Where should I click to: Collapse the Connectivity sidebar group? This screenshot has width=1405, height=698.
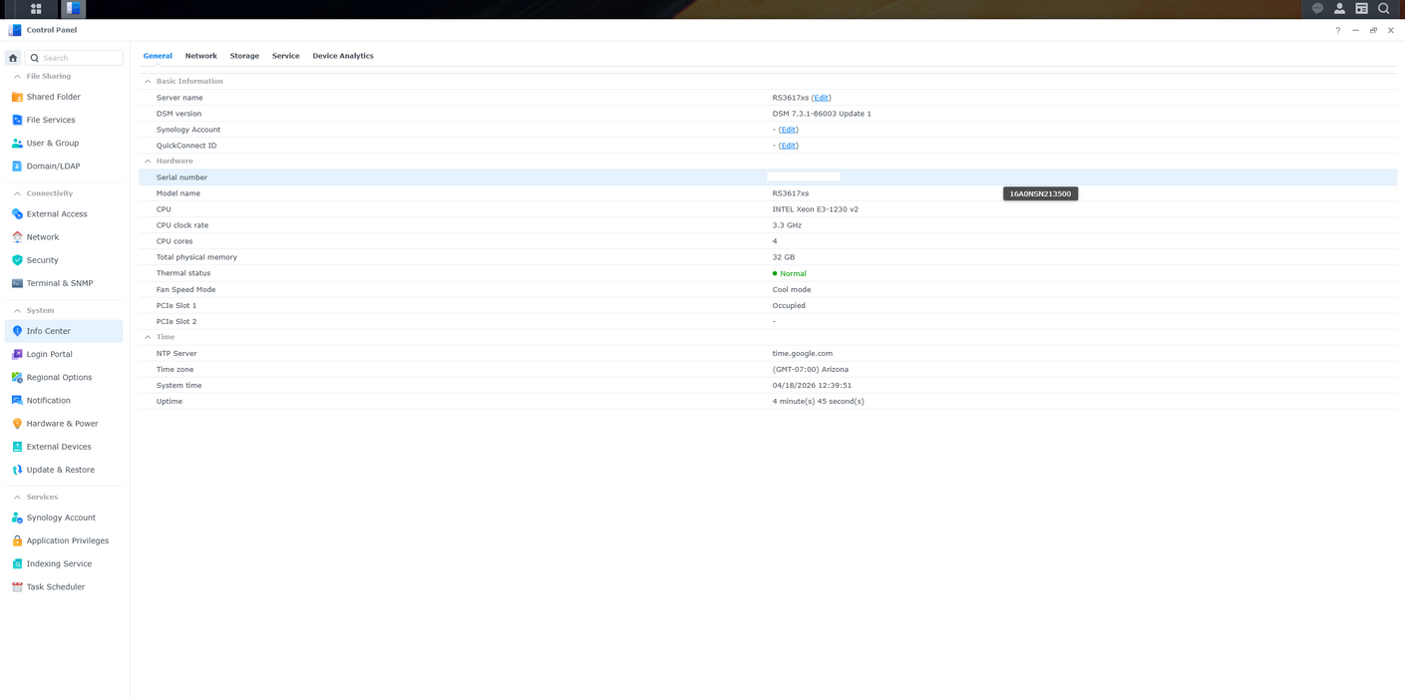click(x=17, y=193)
